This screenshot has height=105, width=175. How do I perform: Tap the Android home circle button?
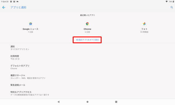(x=87, y=102)
